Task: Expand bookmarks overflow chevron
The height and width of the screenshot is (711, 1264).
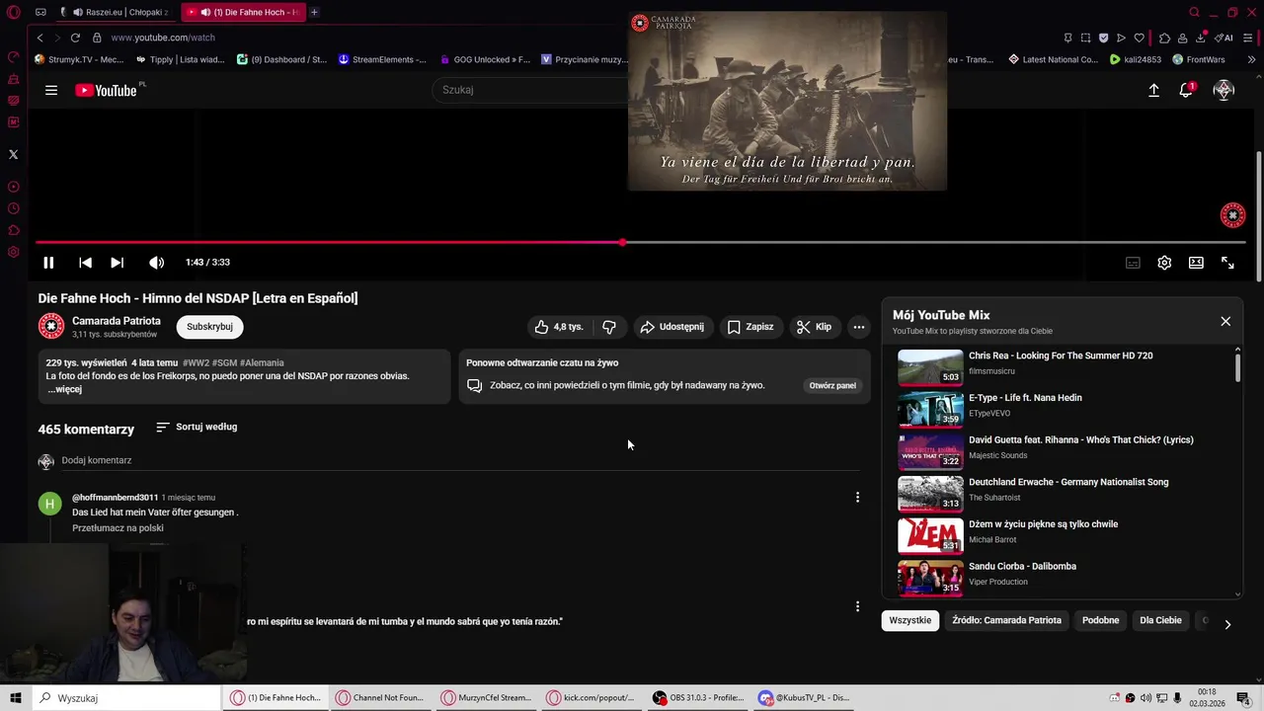Action: 1251,59
